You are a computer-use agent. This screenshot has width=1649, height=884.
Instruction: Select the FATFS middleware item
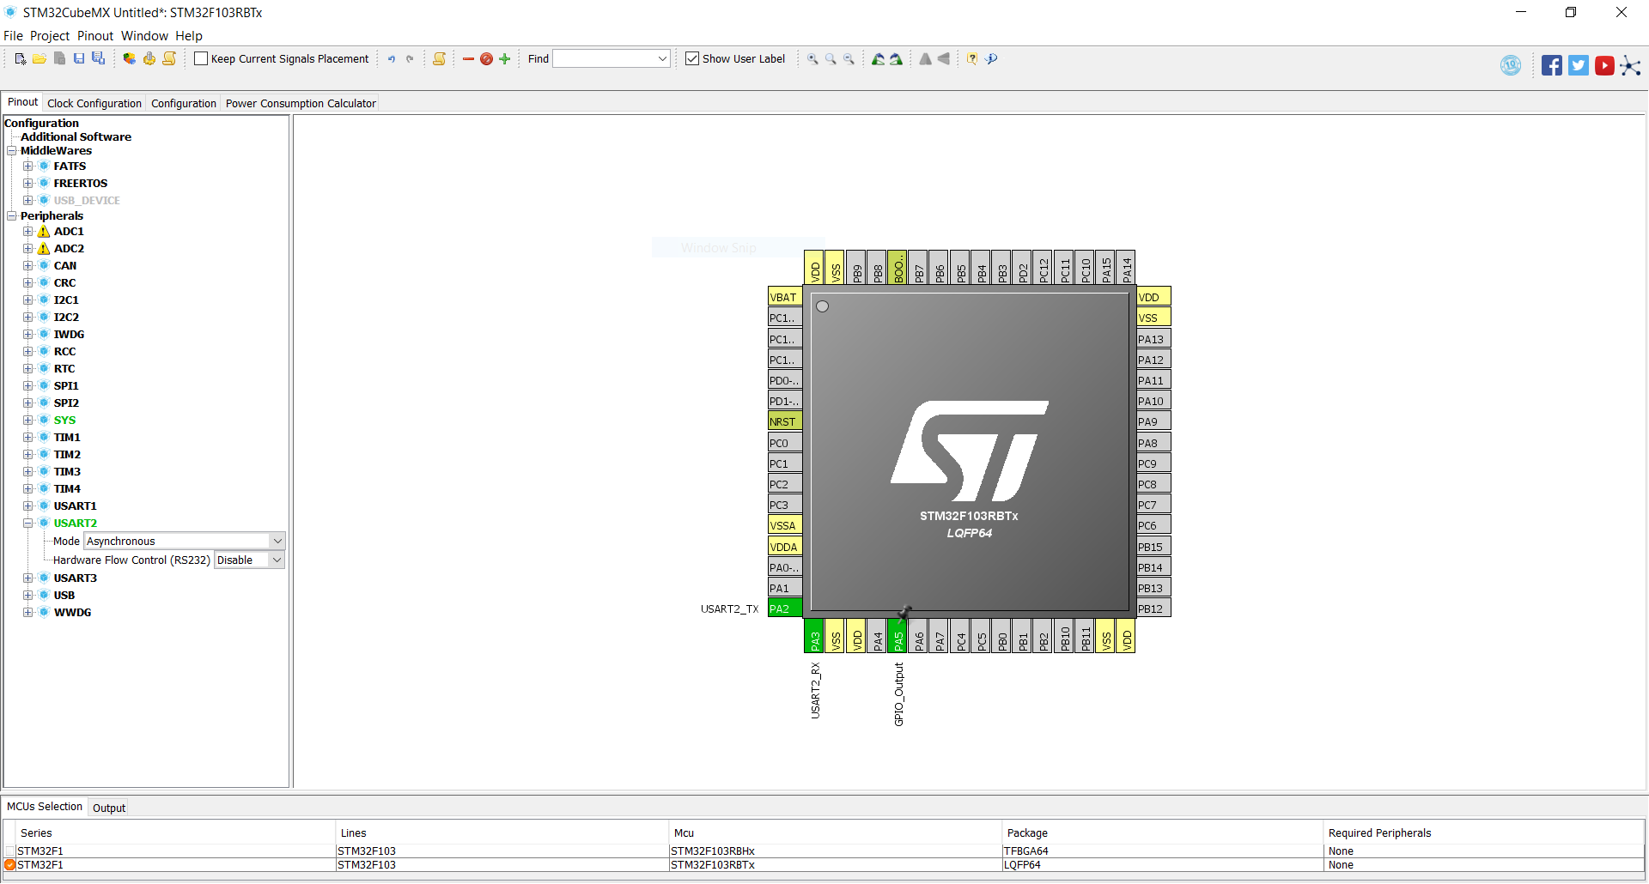[70, 166]
